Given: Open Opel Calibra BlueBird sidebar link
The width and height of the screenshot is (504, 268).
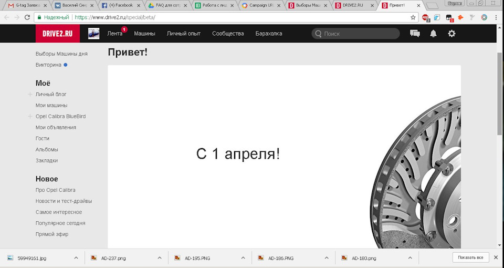Looking at the screenshot, I should (60, 116).
